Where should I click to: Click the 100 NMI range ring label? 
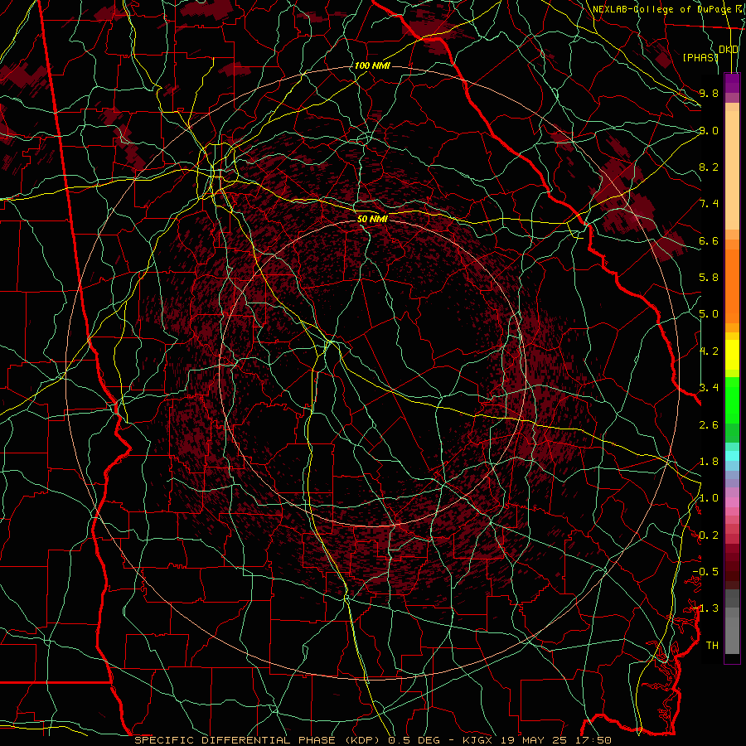click(372, 65)
